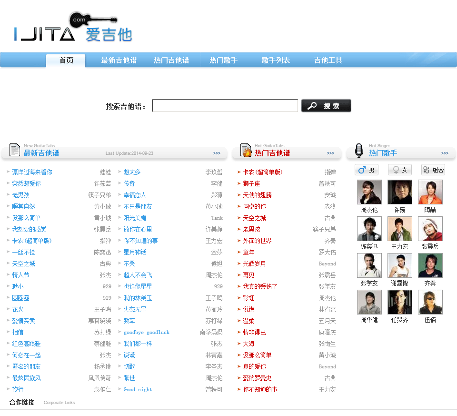Open the song 突然想爱你
The height and width of the screenshot is (416, 457).
pos(26,183)
